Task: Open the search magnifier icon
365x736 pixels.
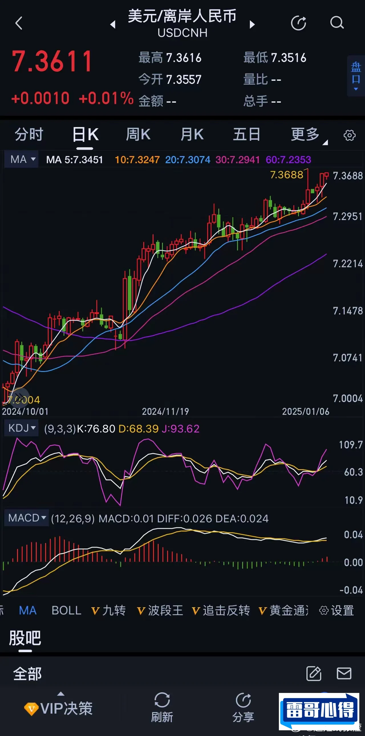Action: pyautogui.click(x=337, y=23)
